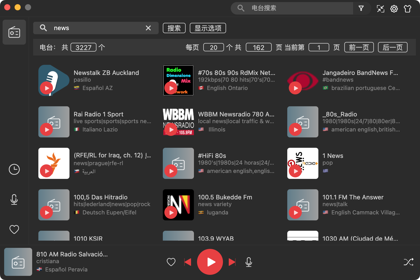Open the history clock sidebar icon

click(14, 169)
